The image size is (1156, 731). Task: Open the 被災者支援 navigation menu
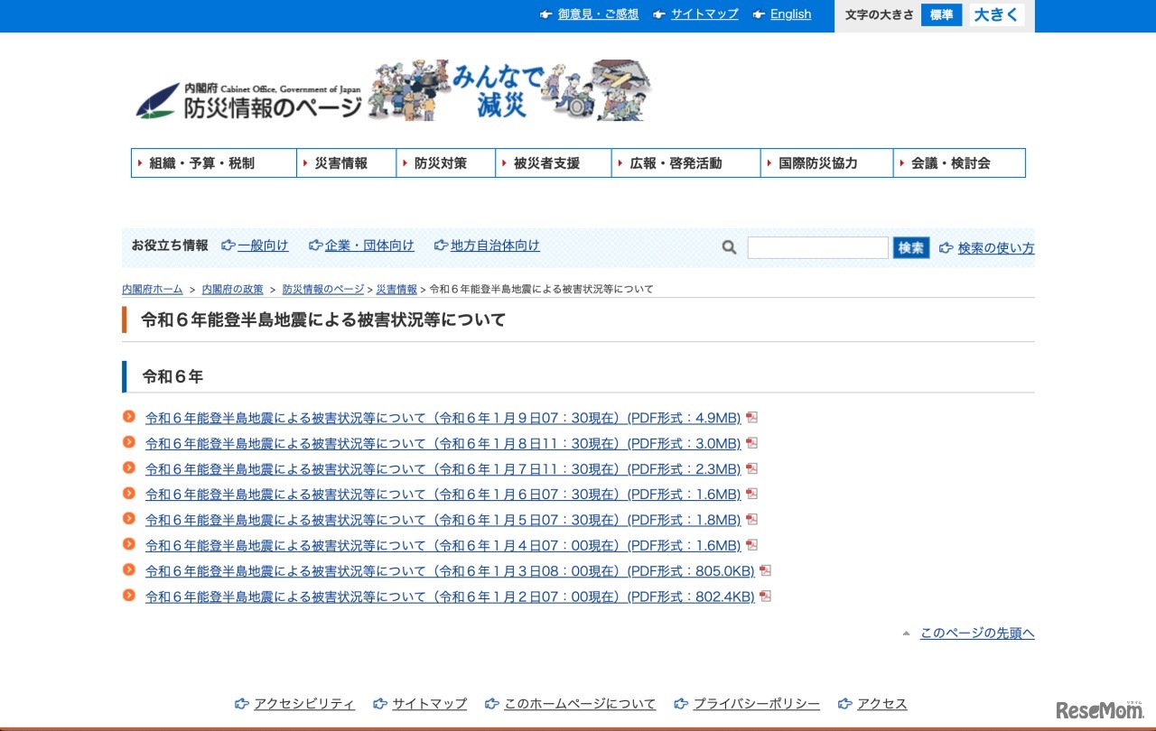click(x=547, y=163)
